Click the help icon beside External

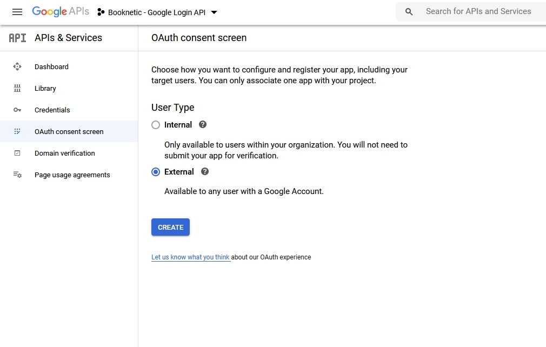pyautogui.click(x=204, y=171)
